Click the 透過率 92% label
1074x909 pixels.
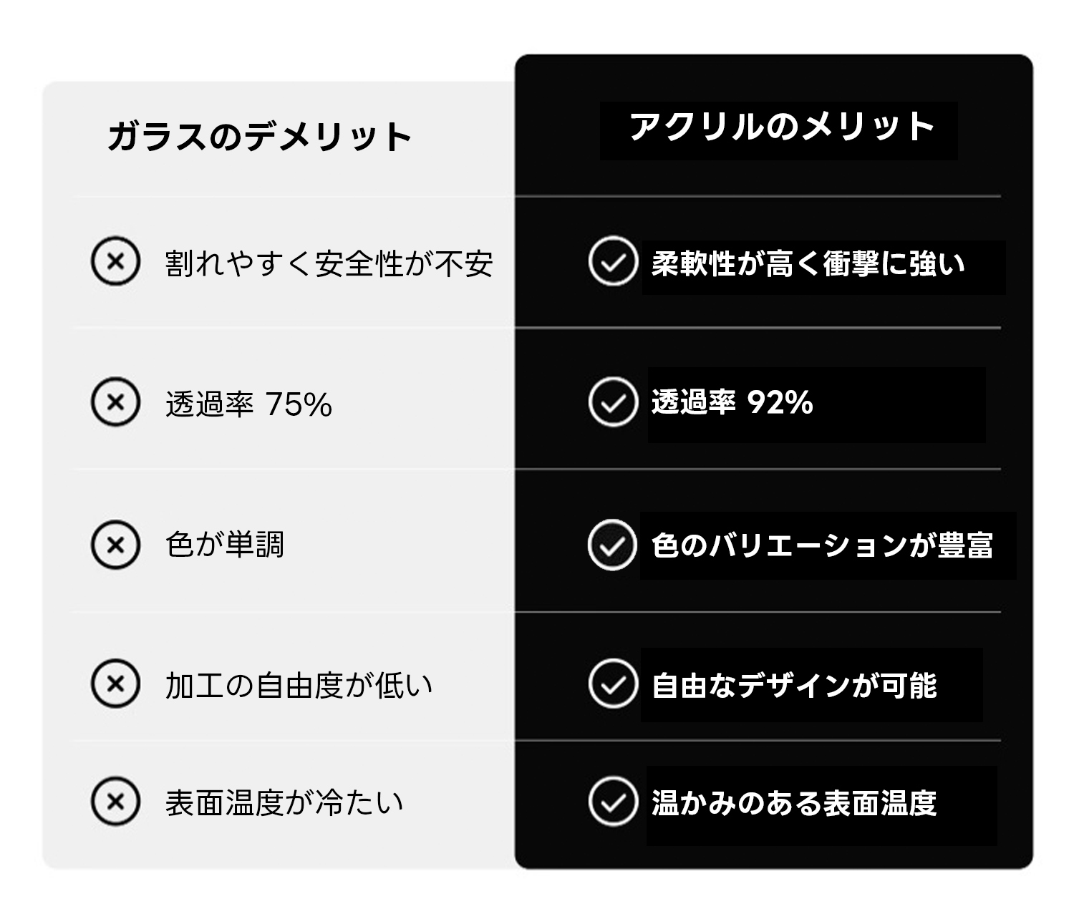[732, 403]
